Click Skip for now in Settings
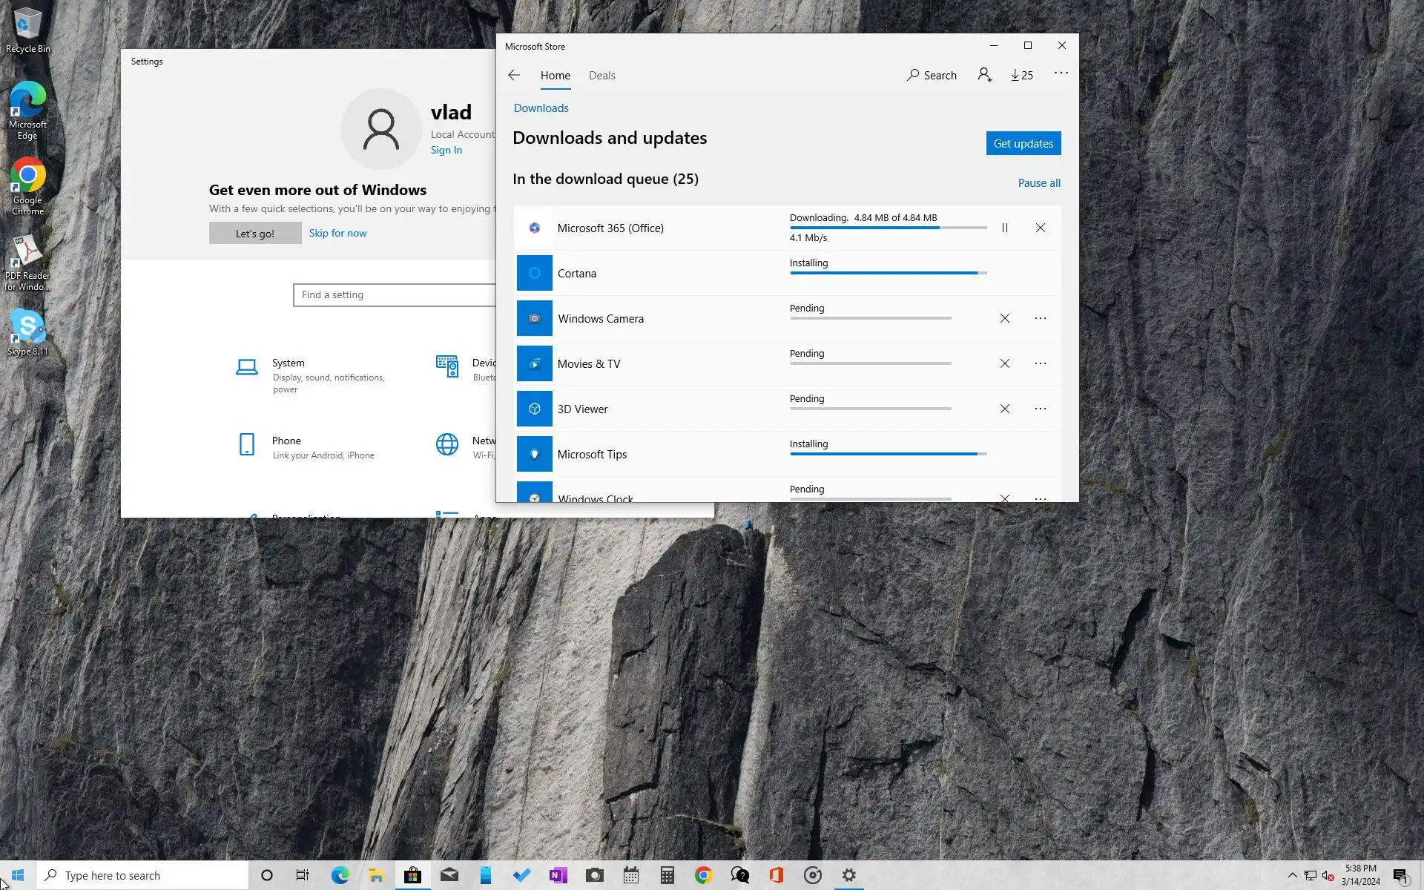This screenshot has height=890, width=1424. click(x=337, y=233)
